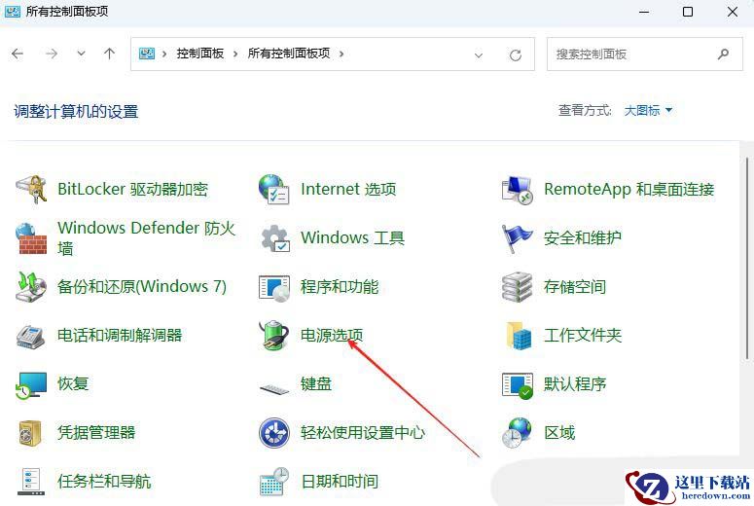Viewport: 754px width, 506px height.
Task: Open 安全和维护 text link
Action: (583, 237)
